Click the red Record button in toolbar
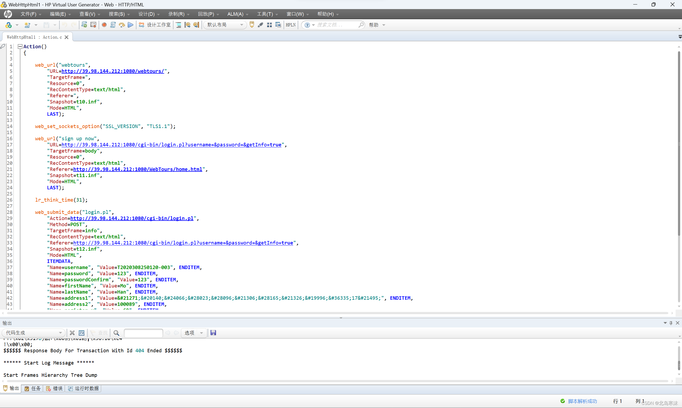Screen dimensions: 682x408 [x=104, y=25]
